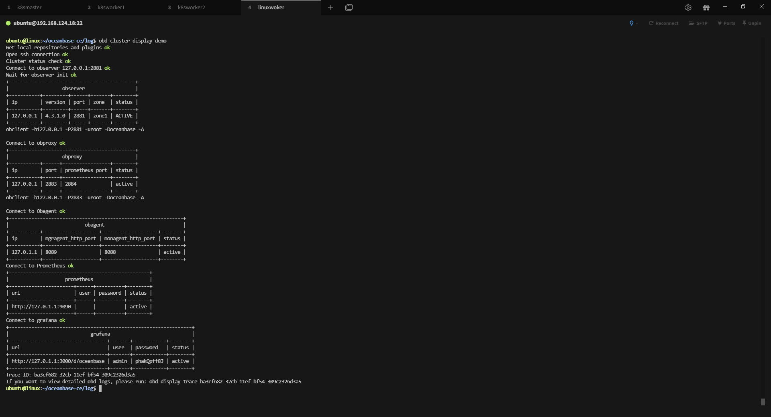Screen dimensions: 771x417
Task: Minimize the Tabby window
Action: pyautogui.click(x=725, y=7)
